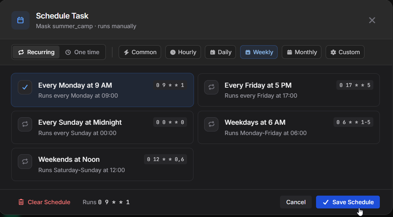Click the Every Monday at 9 AM title text
Viewport: 393px width, 217px height.
point(75,85)
